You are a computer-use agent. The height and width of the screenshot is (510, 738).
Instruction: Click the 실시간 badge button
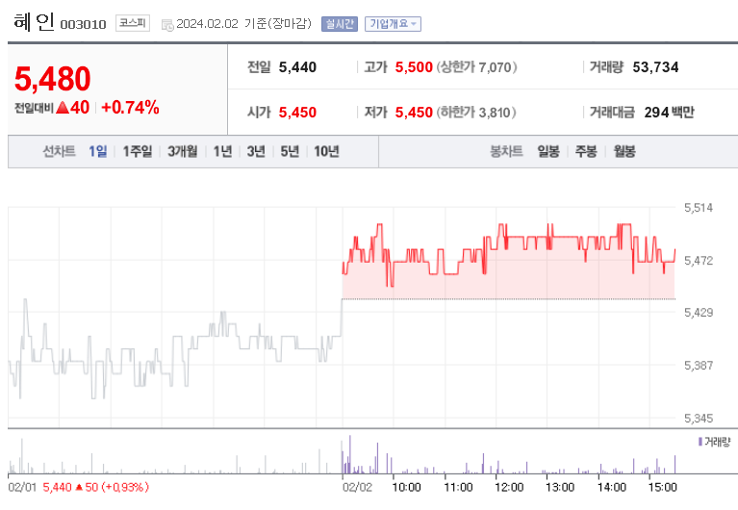(340, 24)
